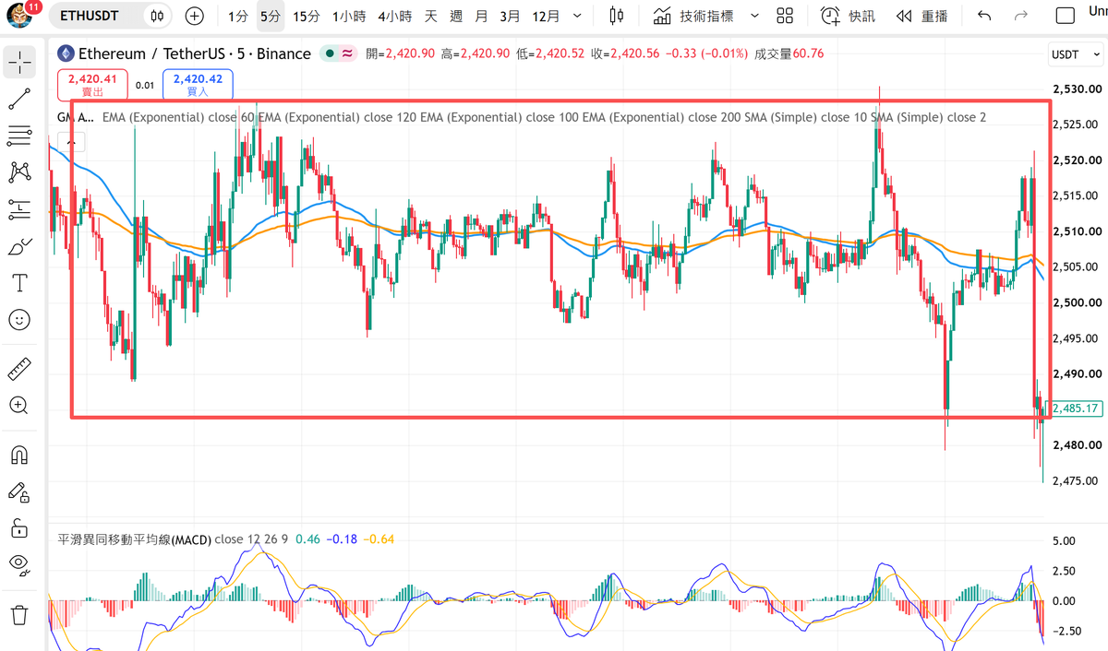Select the trend line drawing tool

19,98
